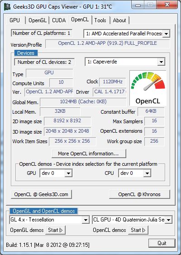Click the Version/Profile field showing OpenCL 1.2 AMD-APP
Viewport: 181px width, 255px height.
107,43
